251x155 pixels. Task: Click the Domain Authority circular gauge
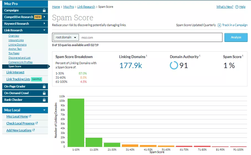[174, 65]
